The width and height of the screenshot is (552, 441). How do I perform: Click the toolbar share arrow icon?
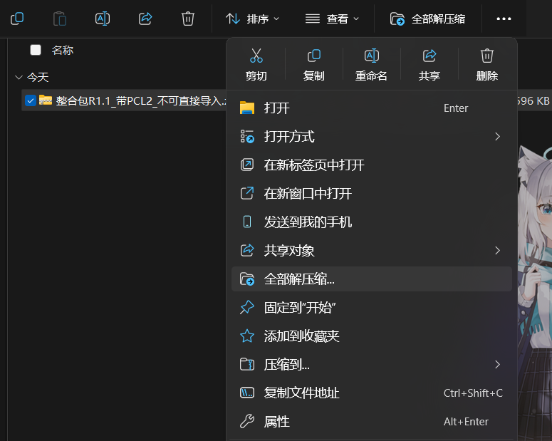point(145,19)
